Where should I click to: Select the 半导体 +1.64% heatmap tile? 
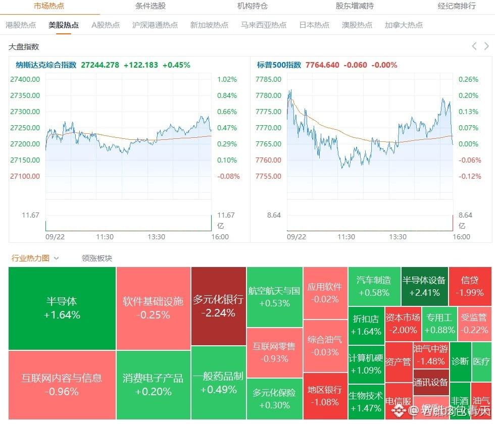62,308
